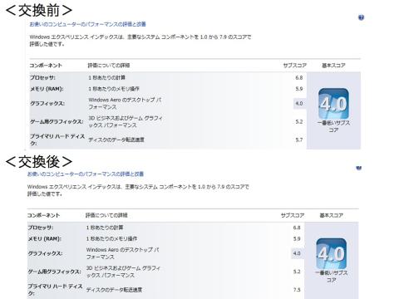This screenshot has height=299, width=399.
Task: Select the プロセッサ row label in 交換前 table
Action: [42, 78]
